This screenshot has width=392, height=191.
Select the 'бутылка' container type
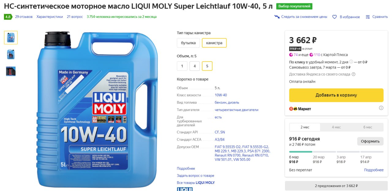coord(188,43)
